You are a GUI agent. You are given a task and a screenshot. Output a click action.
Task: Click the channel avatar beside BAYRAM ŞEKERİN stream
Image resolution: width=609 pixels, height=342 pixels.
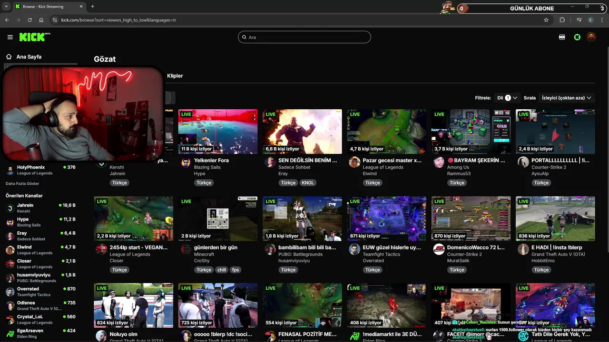pos(439,162)
